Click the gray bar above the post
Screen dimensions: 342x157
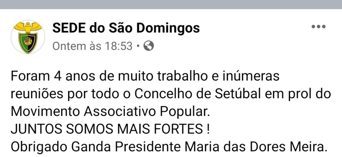171,4
